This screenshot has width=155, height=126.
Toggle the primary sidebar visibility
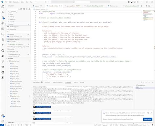(x=129, y=2)
